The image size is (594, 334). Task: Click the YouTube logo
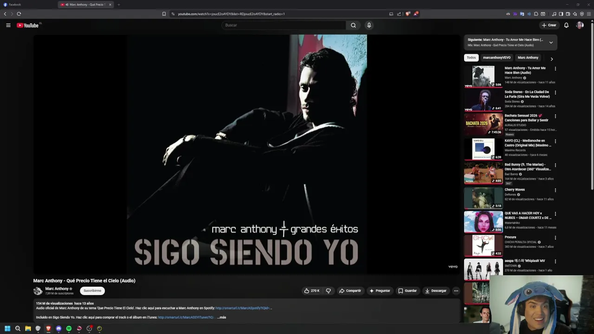click(x=28, y=25)
